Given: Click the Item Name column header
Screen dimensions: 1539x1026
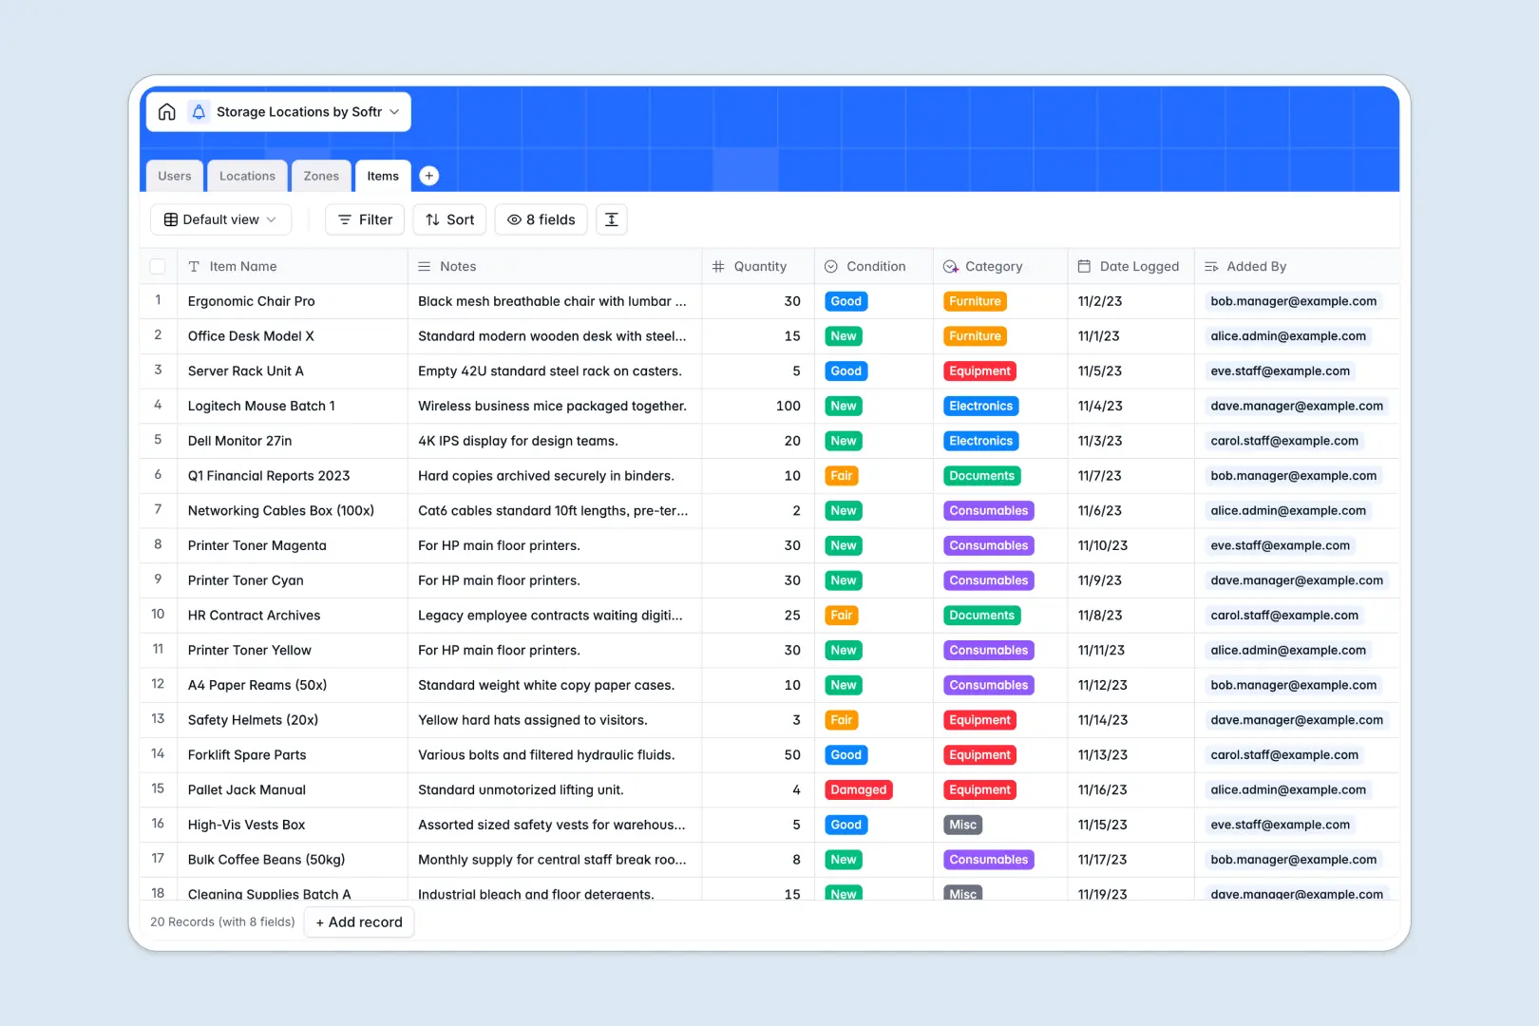Looking at the screenshot, I should point(293,267).
